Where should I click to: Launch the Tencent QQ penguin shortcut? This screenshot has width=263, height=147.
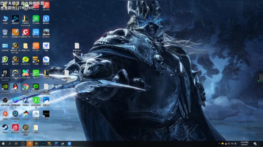click(15, 88)
